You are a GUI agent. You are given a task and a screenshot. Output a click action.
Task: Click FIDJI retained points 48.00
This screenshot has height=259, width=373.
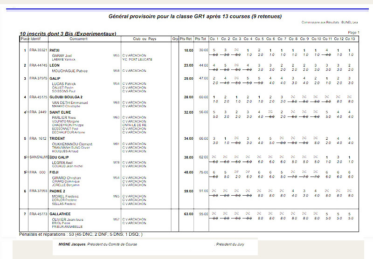(x=189, y=172)
